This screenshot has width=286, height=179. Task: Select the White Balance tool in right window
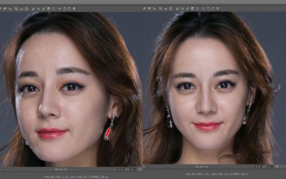tap(144, 8)
